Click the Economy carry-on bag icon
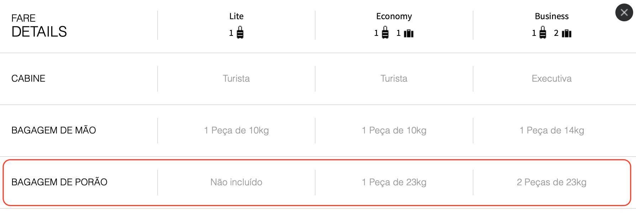Image resolution: width=636 pixels, height=213 pixels. click(385, 33)
